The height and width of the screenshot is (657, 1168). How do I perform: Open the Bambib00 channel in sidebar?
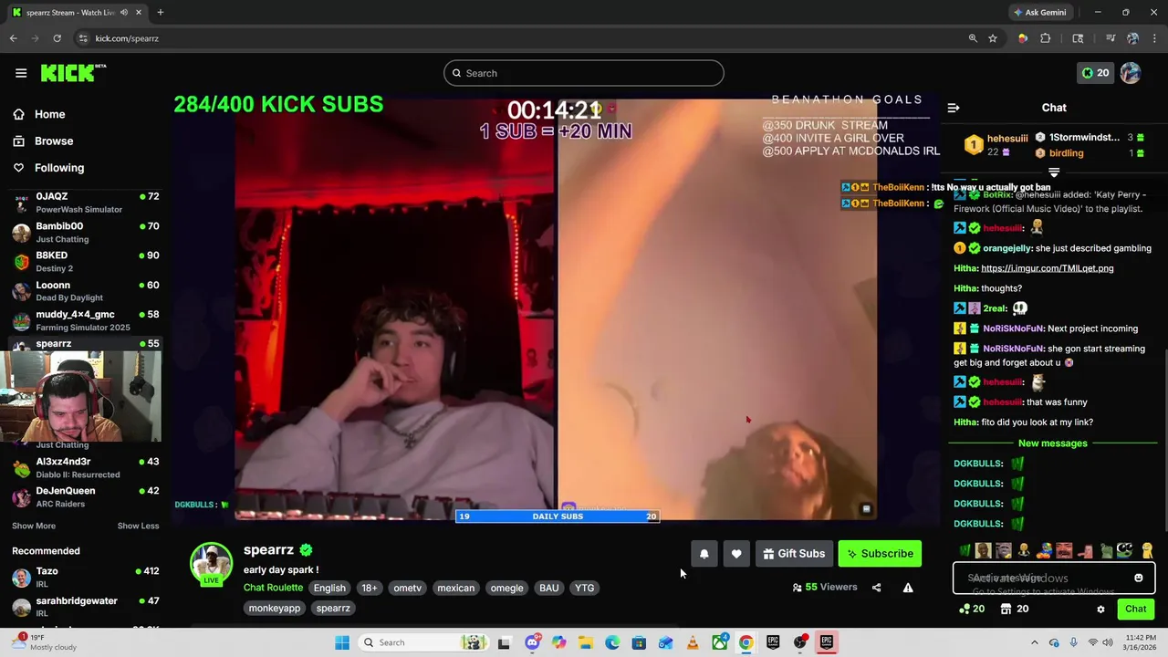85,232
